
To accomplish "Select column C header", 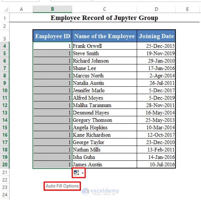I will point(104,9).
